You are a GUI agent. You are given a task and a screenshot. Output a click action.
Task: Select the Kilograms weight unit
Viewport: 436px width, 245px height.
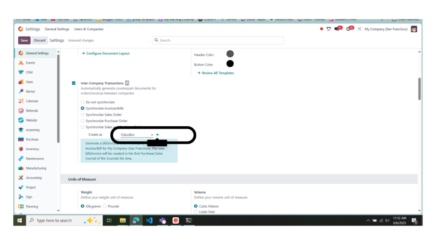tap(83, 206)
